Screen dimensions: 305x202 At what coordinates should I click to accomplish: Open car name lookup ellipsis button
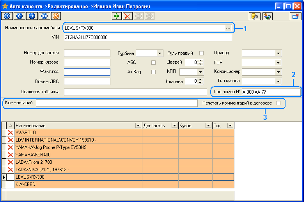(228, 28)
